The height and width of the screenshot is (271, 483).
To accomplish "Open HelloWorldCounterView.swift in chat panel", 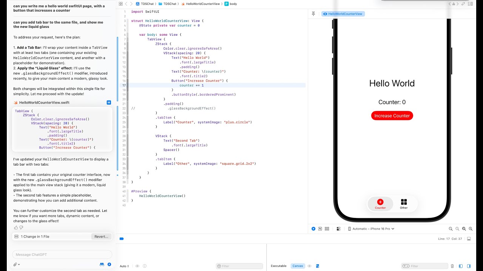I will pyautogui.click(x=44, y=102).
